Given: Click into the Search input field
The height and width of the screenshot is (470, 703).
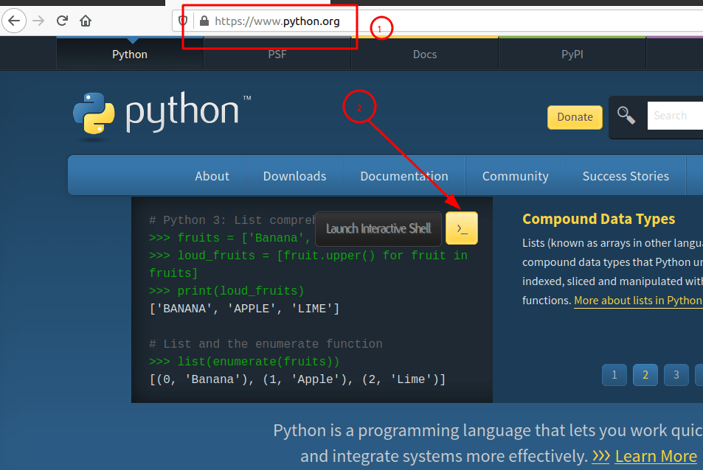Looking at the screenshot, I should 675,116.
